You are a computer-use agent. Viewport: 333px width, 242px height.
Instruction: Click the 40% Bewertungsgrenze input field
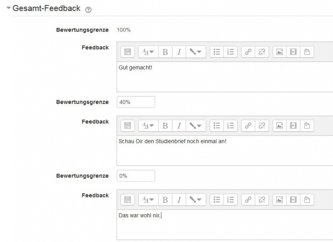point(136,102)
